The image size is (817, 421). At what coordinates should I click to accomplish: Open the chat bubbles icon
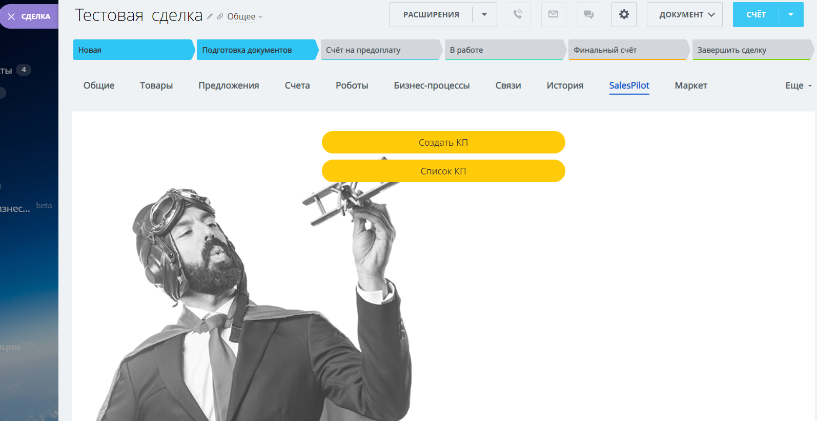[x=588, y=14]
